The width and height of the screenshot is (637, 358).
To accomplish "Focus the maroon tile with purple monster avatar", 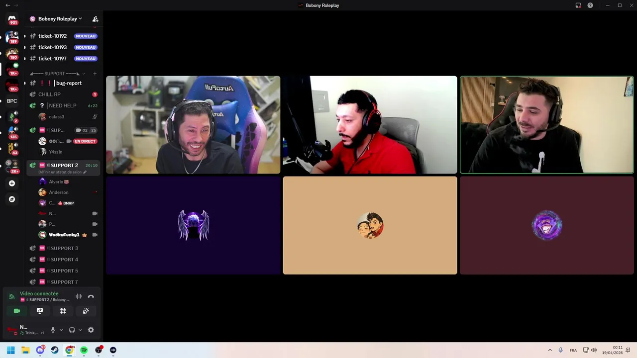I will click(x=547, y=225).
